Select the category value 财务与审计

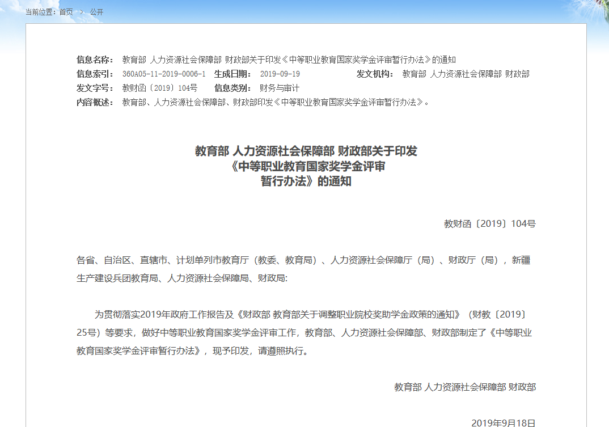coord(280,88)
